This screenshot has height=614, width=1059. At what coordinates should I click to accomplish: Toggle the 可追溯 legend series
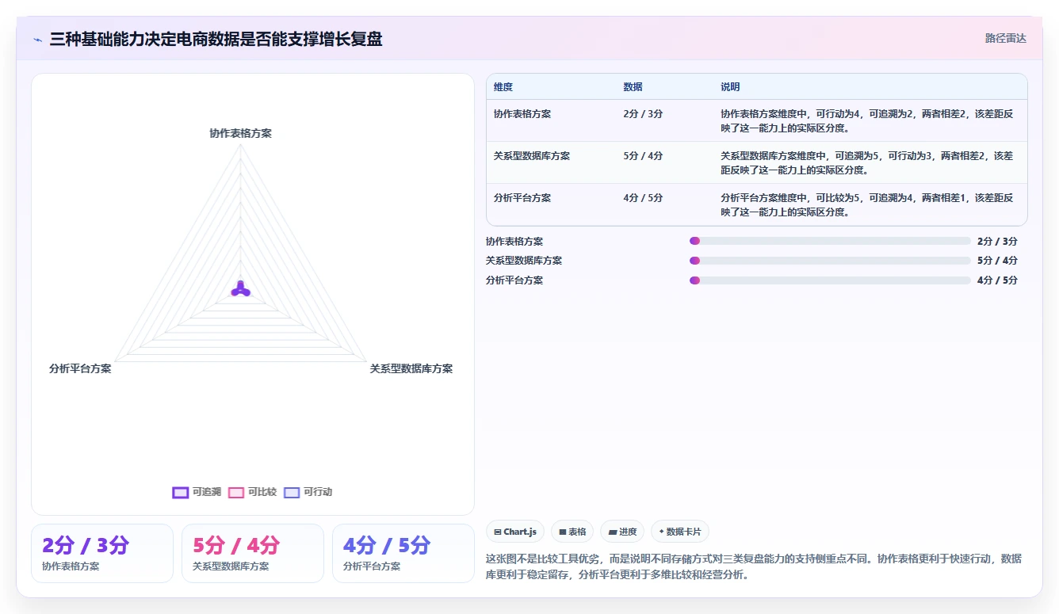pos(197,492)
